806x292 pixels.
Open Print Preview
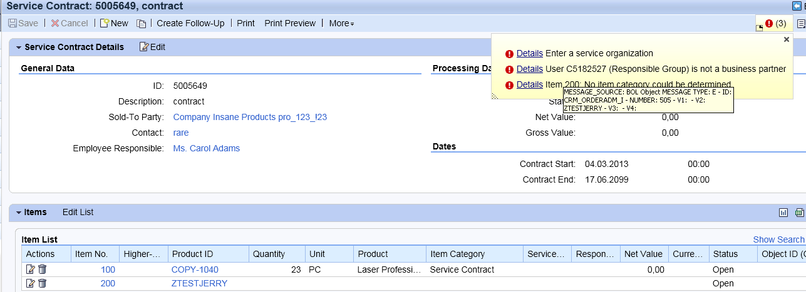(x=290, y=23)
